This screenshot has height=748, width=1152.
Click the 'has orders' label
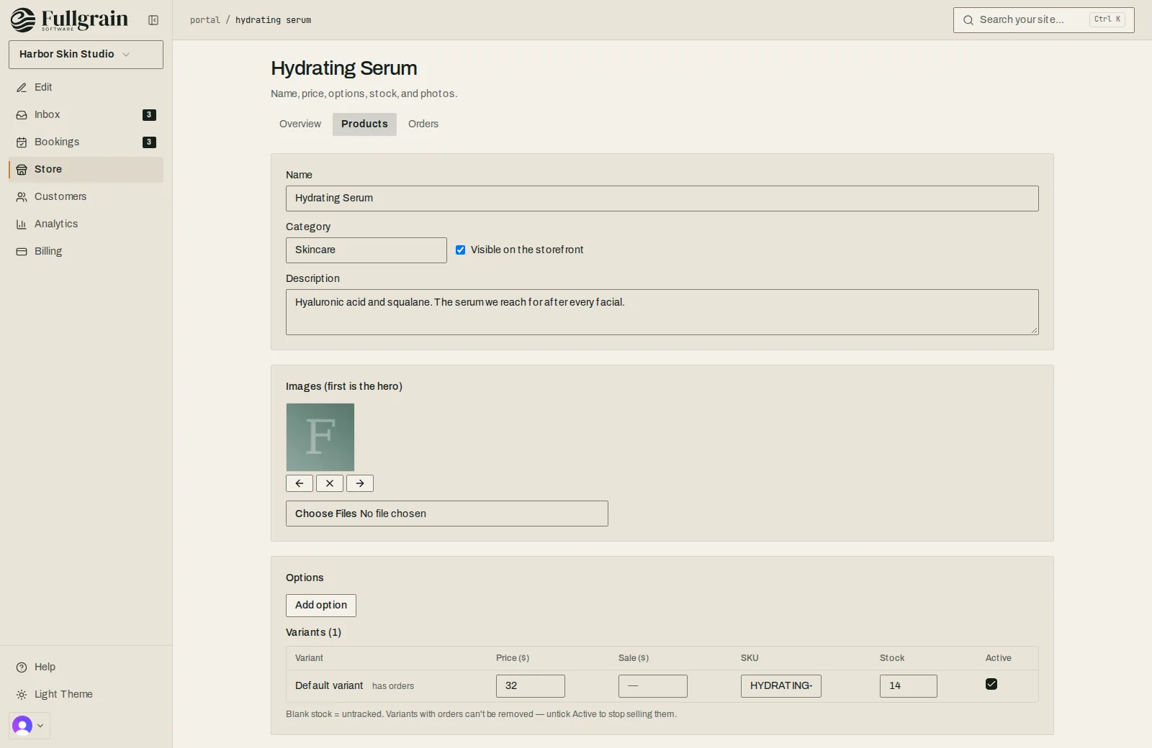(393, 686)
